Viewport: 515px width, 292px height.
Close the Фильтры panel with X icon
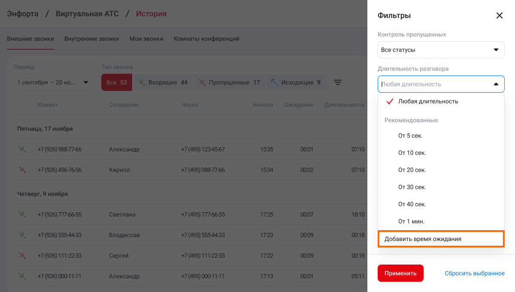[499, 15]
